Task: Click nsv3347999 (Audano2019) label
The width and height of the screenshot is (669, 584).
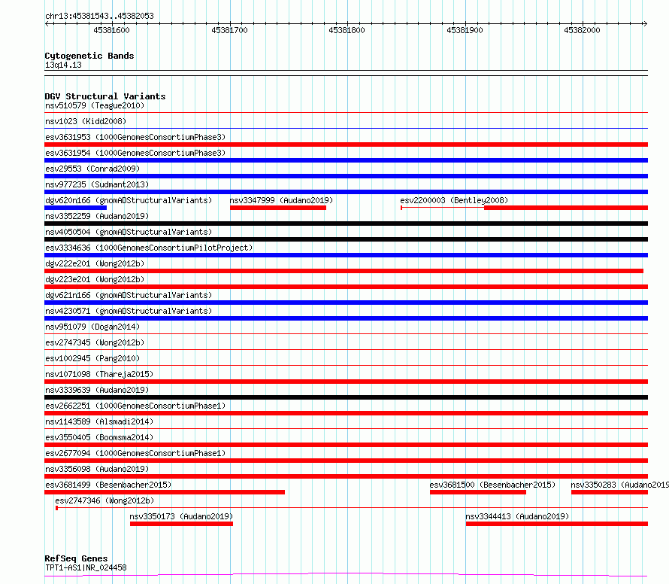Action: pos(281,200)
